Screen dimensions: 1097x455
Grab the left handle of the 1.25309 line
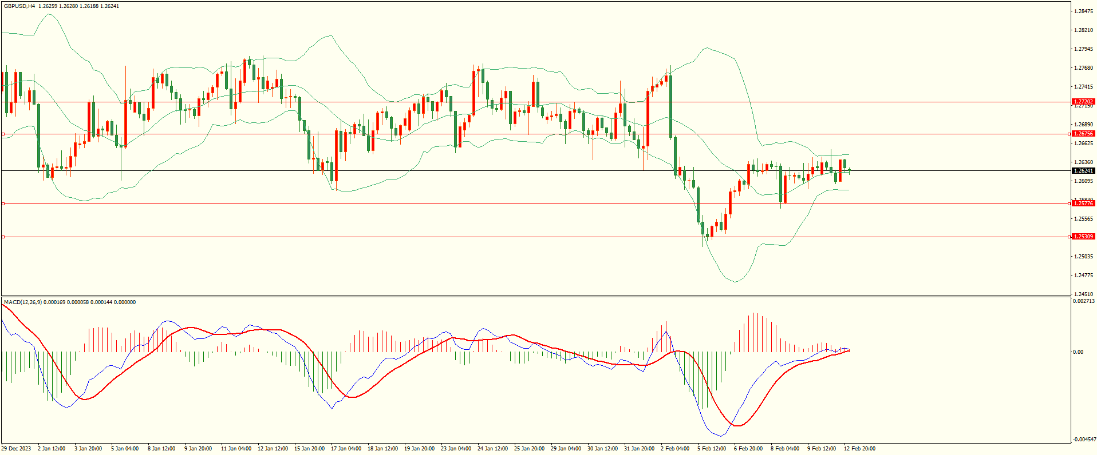3,237
